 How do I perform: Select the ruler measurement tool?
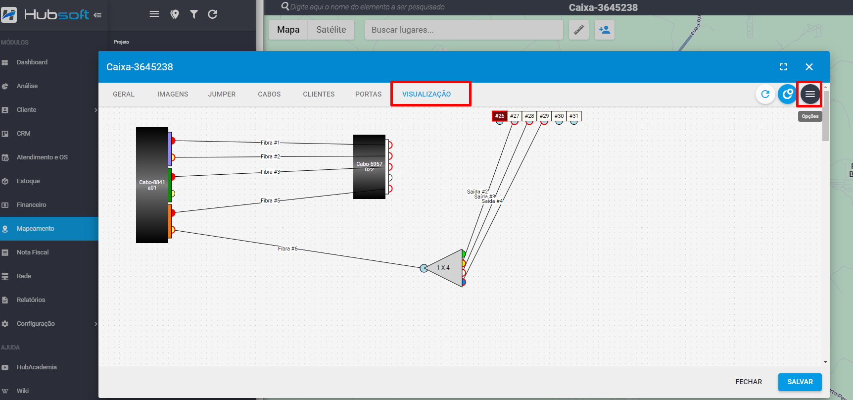pyautogui.click(x=578, y=30)
